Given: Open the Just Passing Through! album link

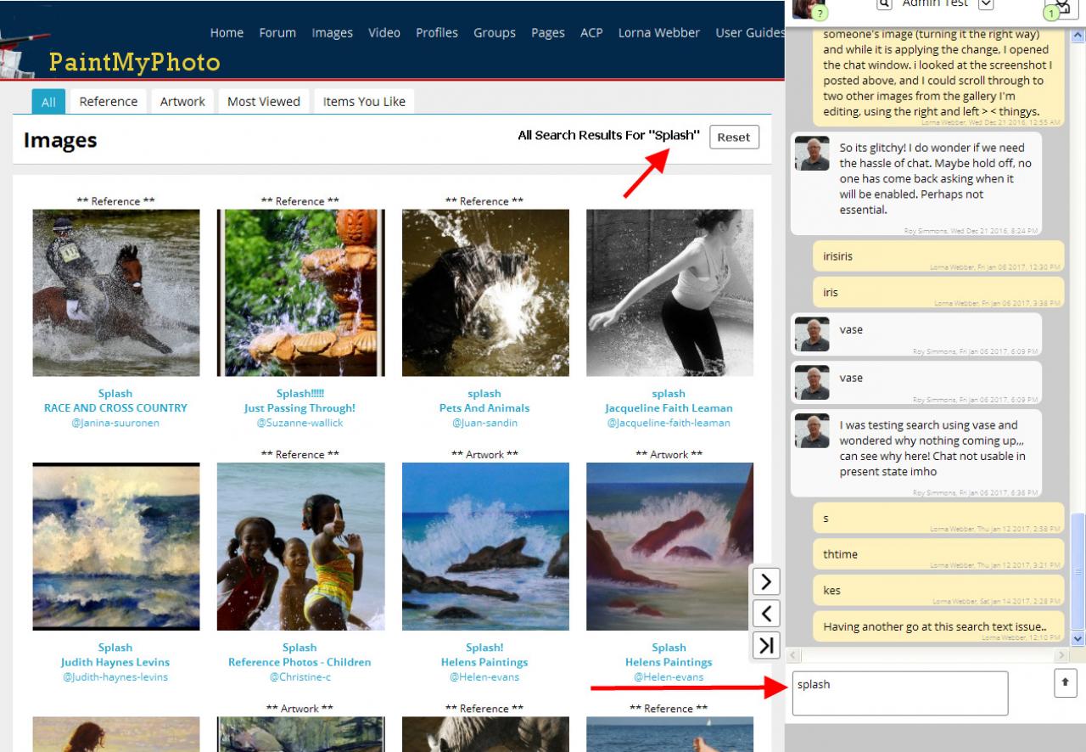Looking at the screenshot, I should pos(299,407).
